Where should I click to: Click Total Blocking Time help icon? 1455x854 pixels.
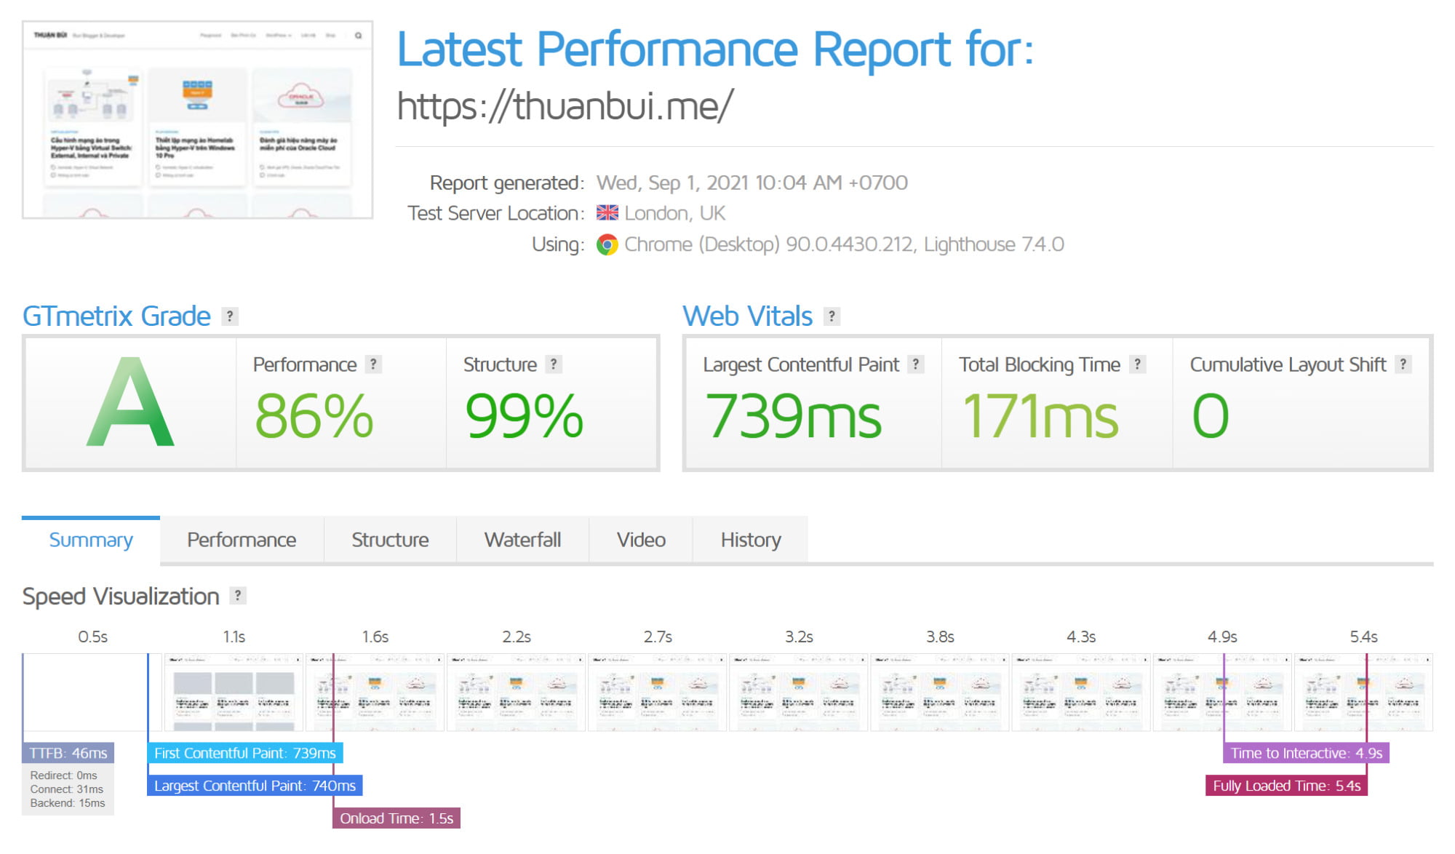tap(1138, 364)
